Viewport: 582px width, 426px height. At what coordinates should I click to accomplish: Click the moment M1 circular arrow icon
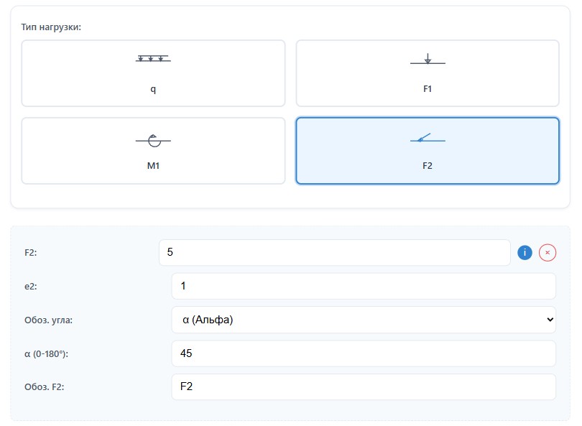[x=153, y=140]
